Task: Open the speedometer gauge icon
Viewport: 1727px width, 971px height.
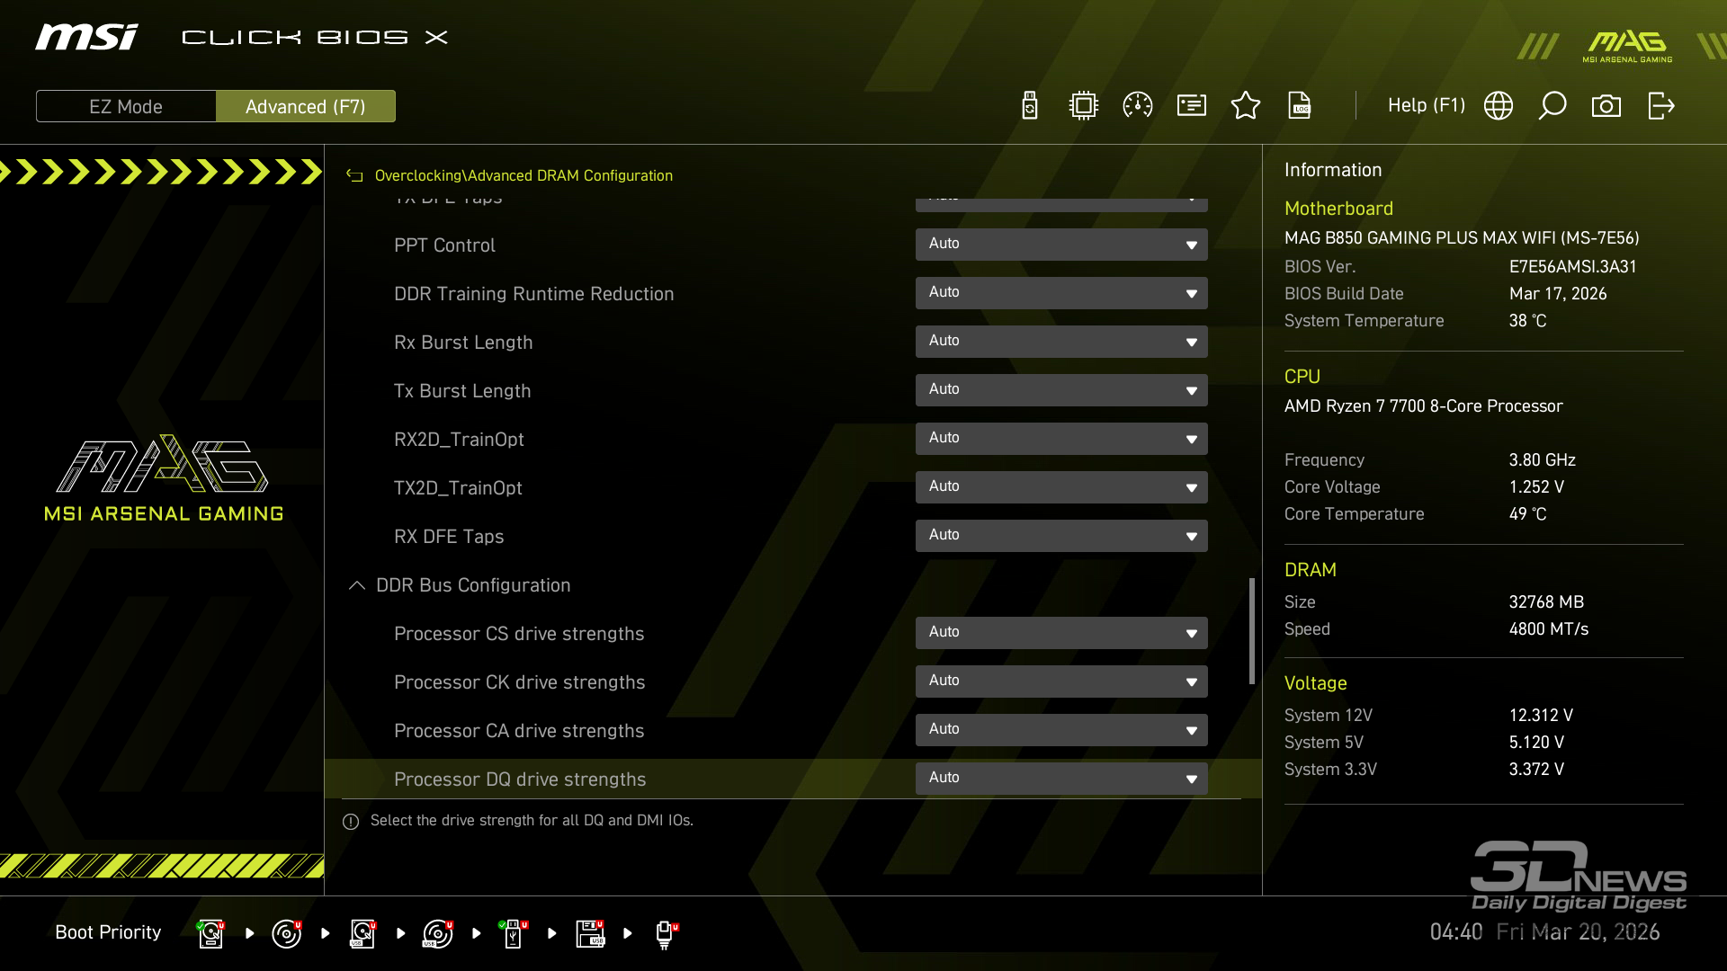Action: (1138, 106)
